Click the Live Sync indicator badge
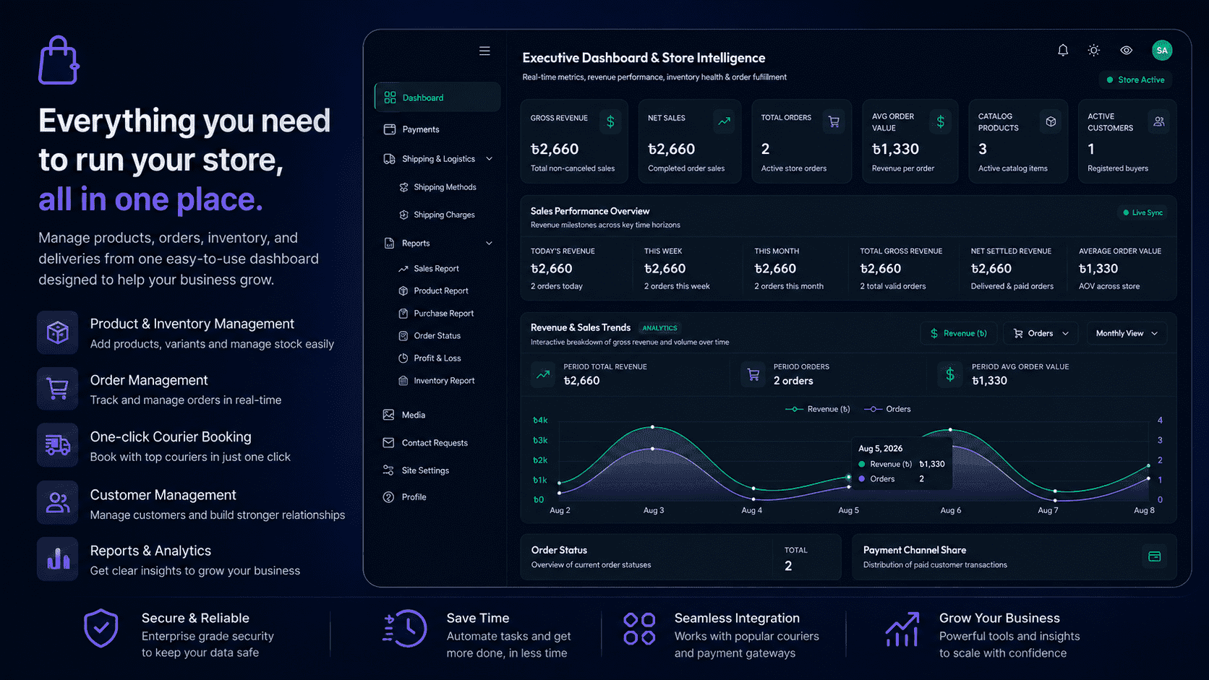The image size is (1209, 680). click(1142, 212)
